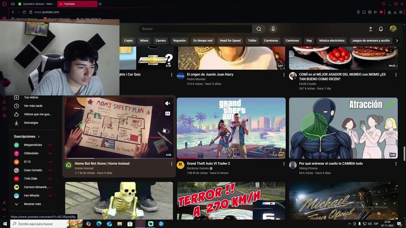
Task: Open options menu for the MEJOR ASADOR video
Action: click(x=396, y=75)
